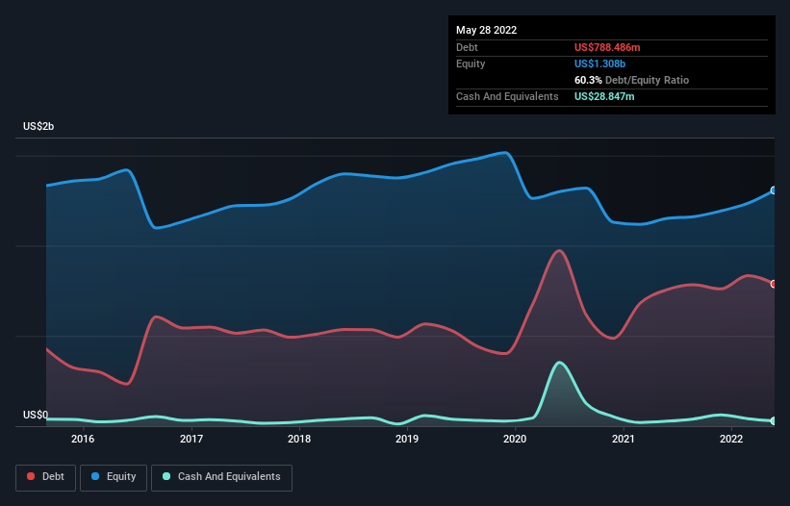Click the US$0 axis label
The width and height of the screenshot is (790, 506).
click(x=36, y=415)
